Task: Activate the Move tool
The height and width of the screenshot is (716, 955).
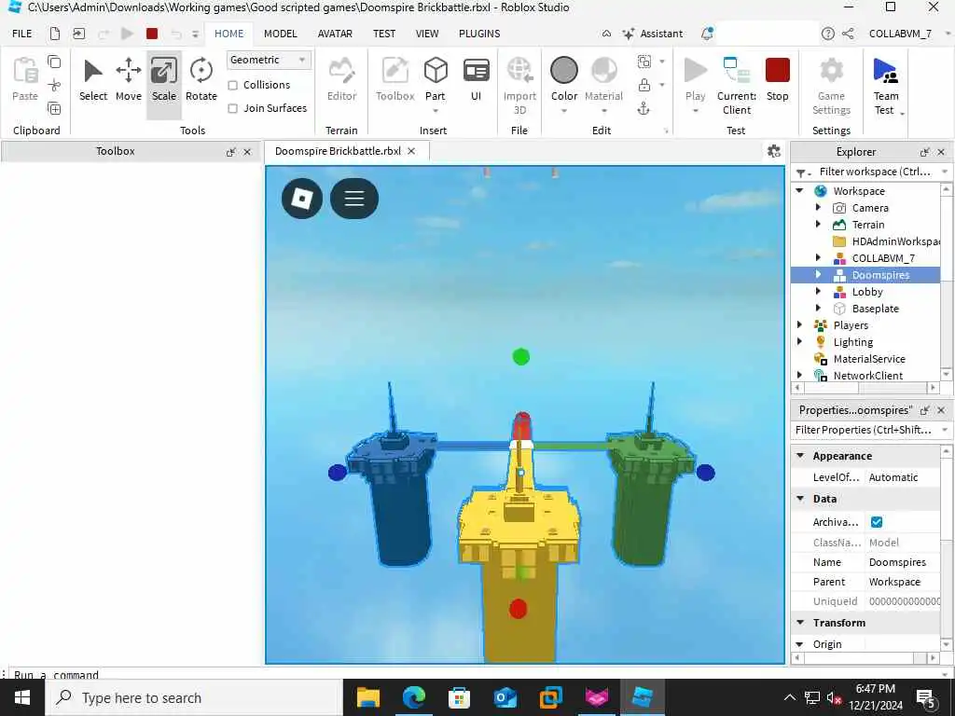Action: click(x=129, y=80)
